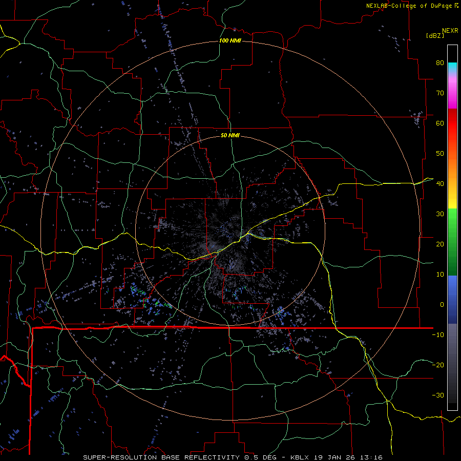Click the 20 value on dBZ scale
This screenshot has width=461, height=461.
point(440,244)
